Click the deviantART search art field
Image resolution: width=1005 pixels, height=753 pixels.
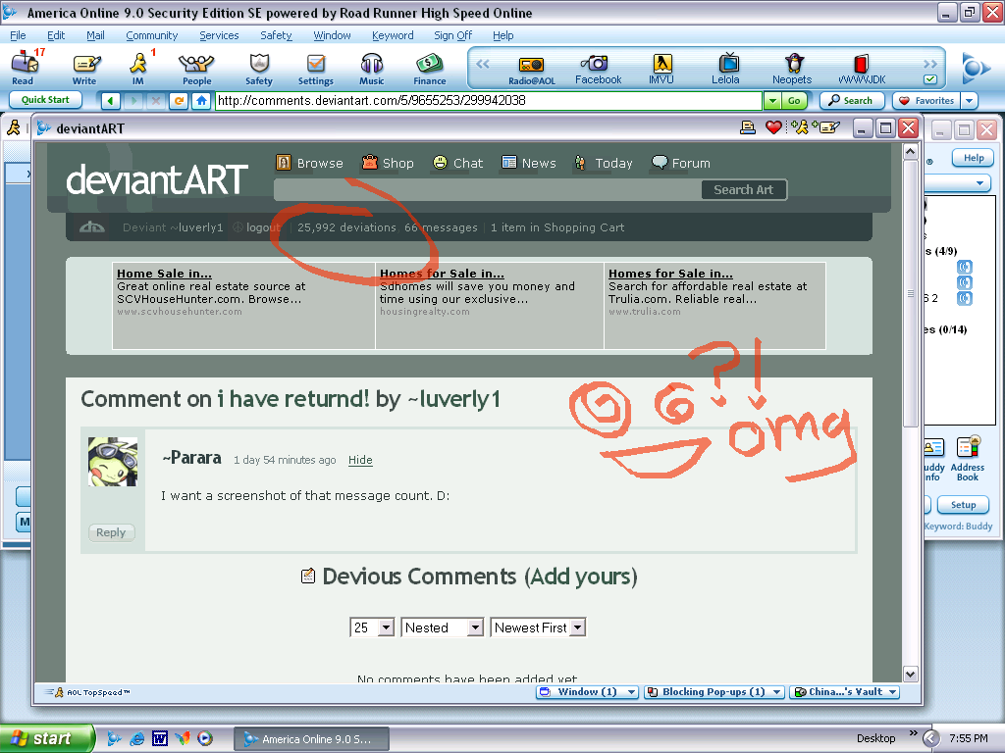[487, 189]
